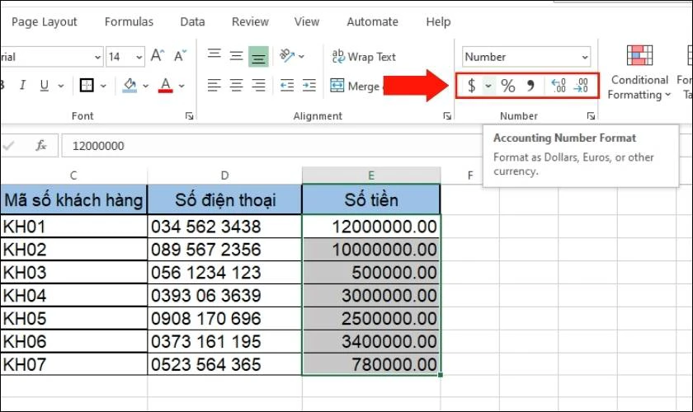Increase indent icon

(x=309, y=85)
